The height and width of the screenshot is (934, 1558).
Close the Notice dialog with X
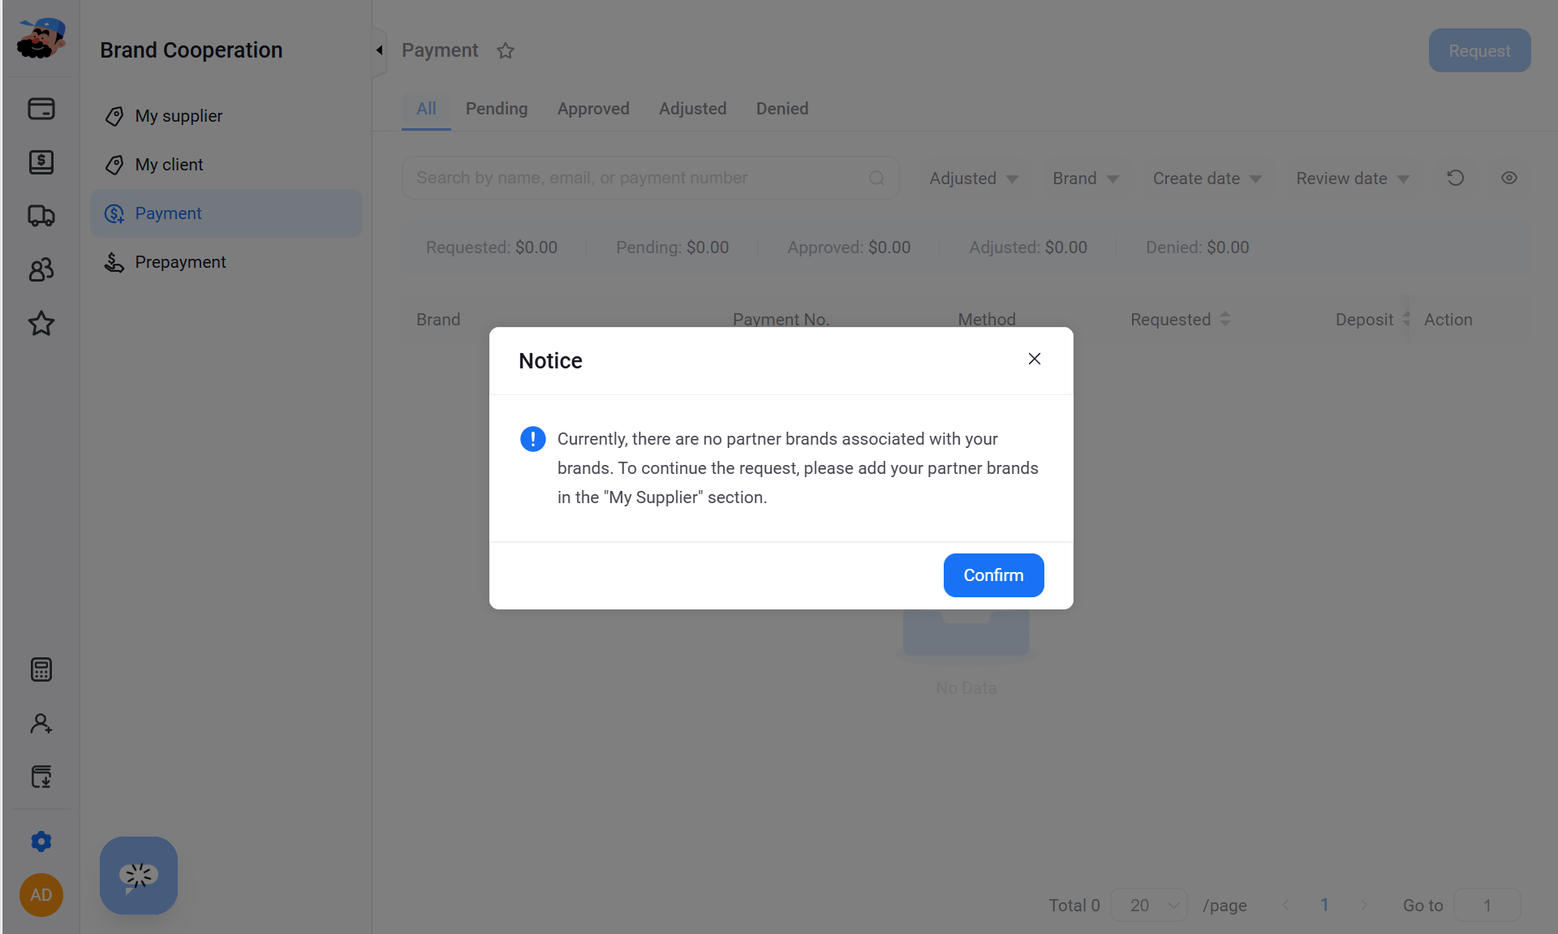pyautogui.click(x=1035, y=359)
